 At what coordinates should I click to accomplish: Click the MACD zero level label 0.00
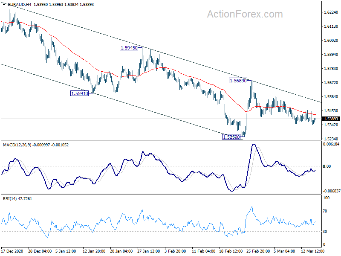[x=327, y=166]
